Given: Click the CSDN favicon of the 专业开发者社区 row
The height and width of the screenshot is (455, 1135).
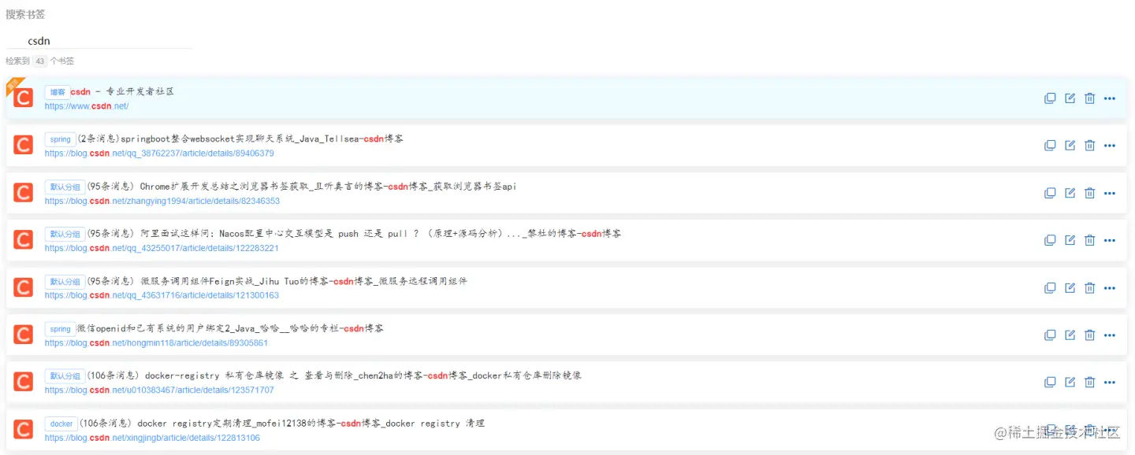Looking at the screenshot, I should (24, 98).
